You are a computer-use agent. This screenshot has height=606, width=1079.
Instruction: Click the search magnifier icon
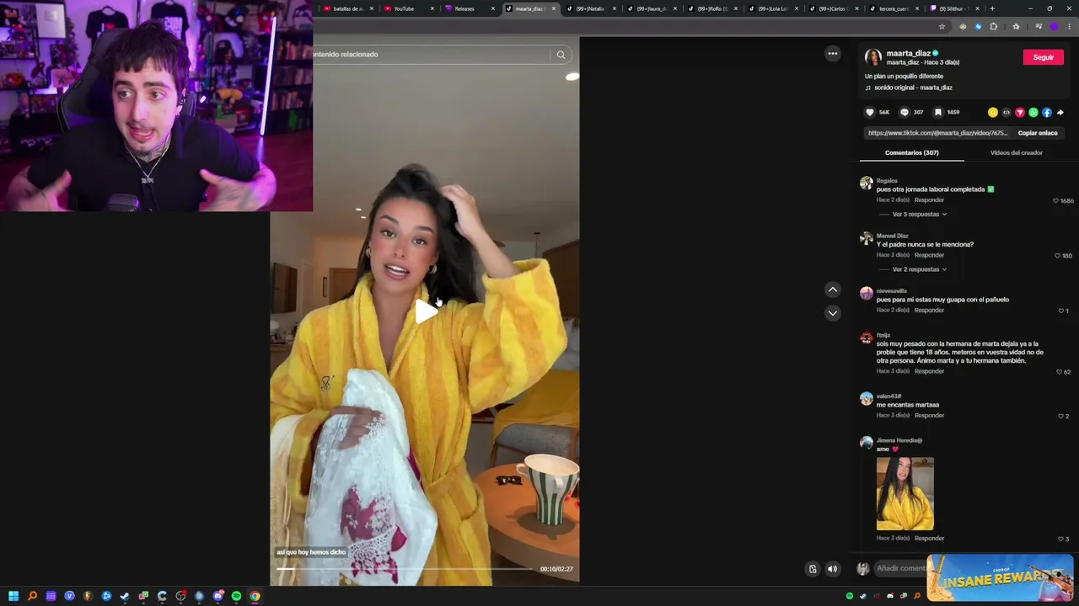[561, 55]
